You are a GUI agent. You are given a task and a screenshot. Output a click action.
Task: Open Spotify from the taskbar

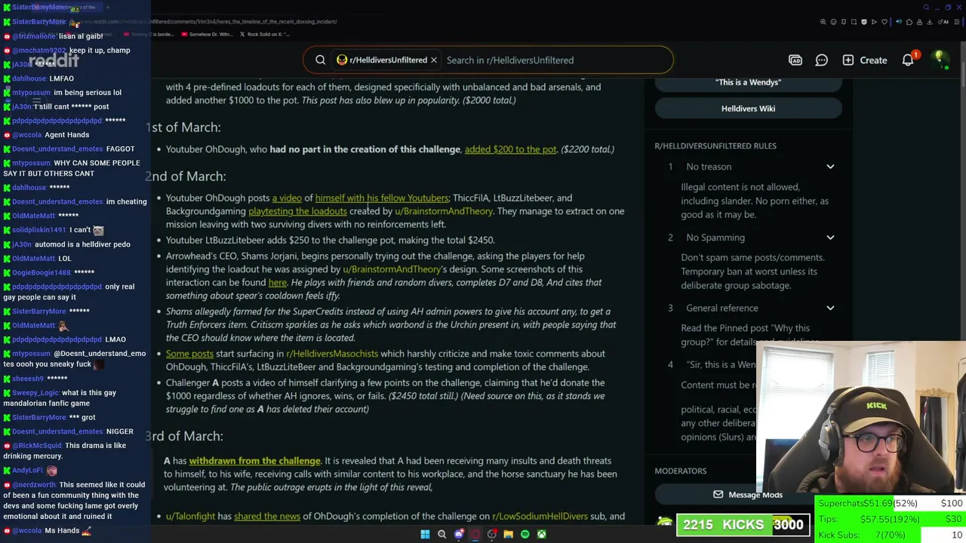(x=525, y=534)
